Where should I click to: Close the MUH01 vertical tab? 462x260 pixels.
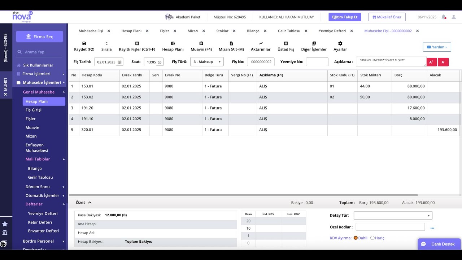pos(5,94)
